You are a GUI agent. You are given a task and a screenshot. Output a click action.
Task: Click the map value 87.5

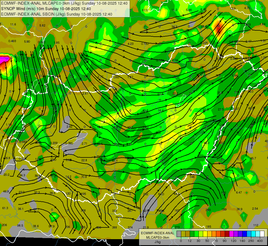(145, 10)
